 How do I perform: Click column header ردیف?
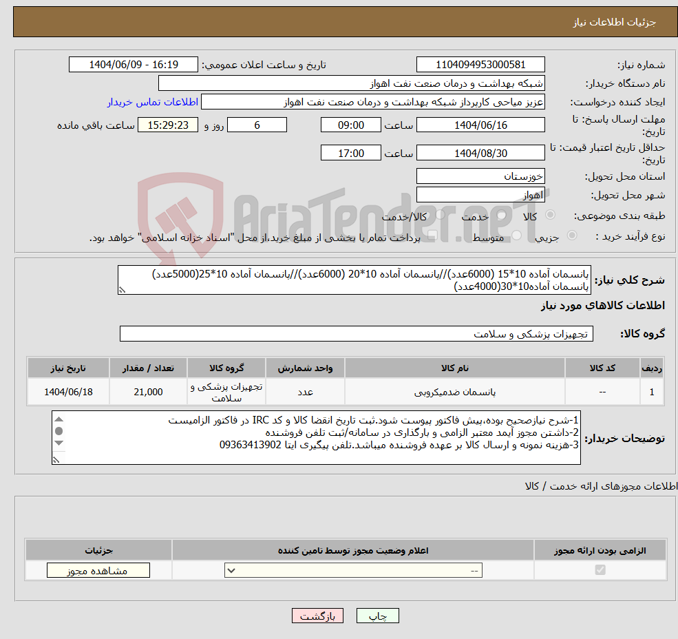coord(652,368)
